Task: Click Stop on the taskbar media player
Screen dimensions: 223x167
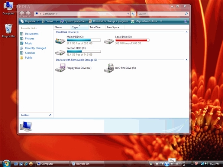Action: tap(157, 164)
